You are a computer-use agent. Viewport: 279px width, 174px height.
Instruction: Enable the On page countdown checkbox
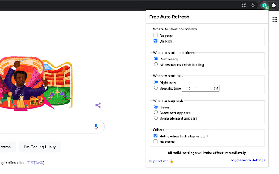(x=156, y=35)
